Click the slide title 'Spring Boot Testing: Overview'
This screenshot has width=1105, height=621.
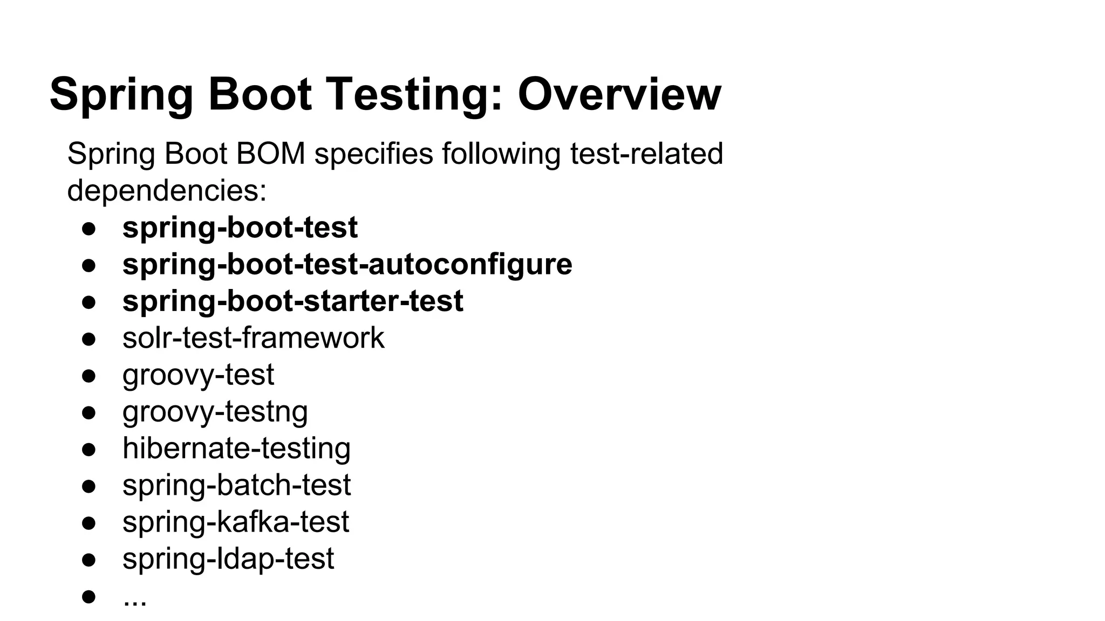pos(385,94)
